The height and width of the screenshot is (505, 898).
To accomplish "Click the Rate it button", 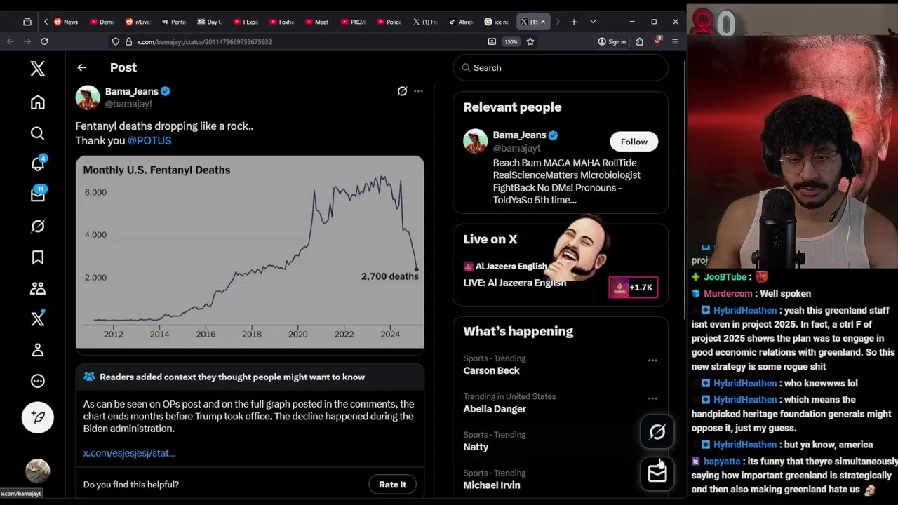I will pyautogui.click(x=392, y=485).
